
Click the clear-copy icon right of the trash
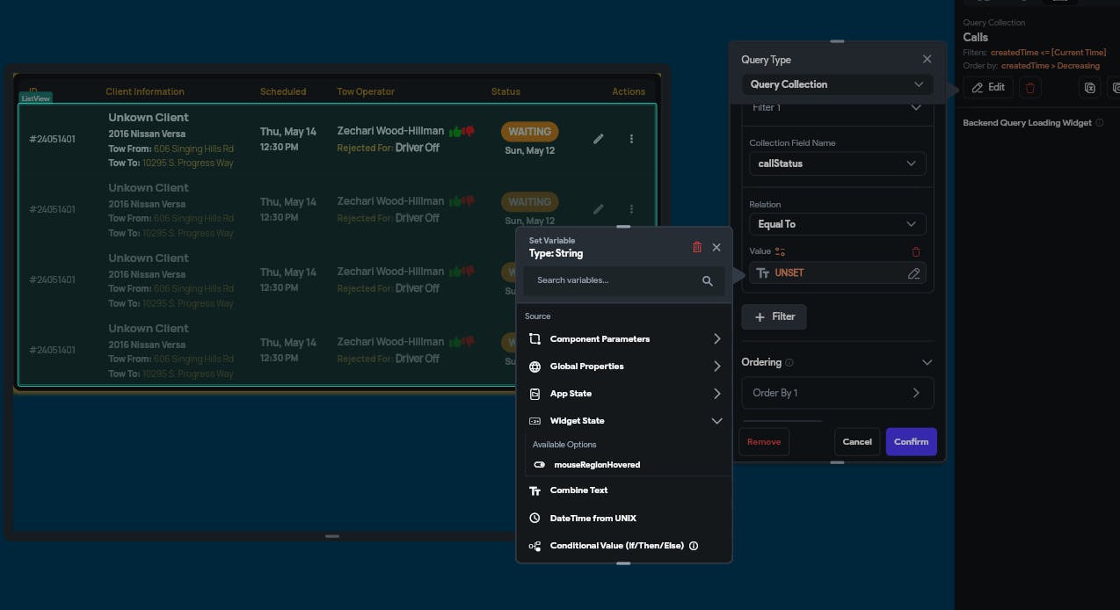[1090, 88]
